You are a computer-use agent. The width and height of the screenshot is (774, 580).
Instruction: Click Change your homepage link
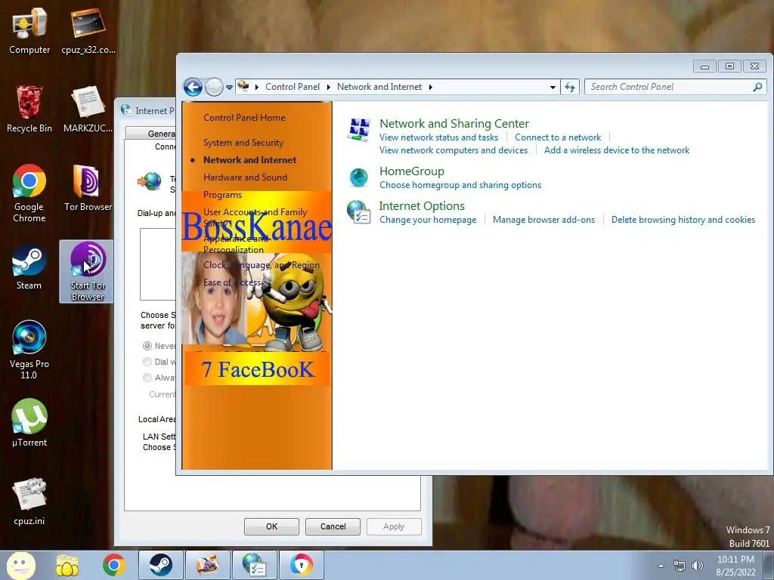coord(428,220)
